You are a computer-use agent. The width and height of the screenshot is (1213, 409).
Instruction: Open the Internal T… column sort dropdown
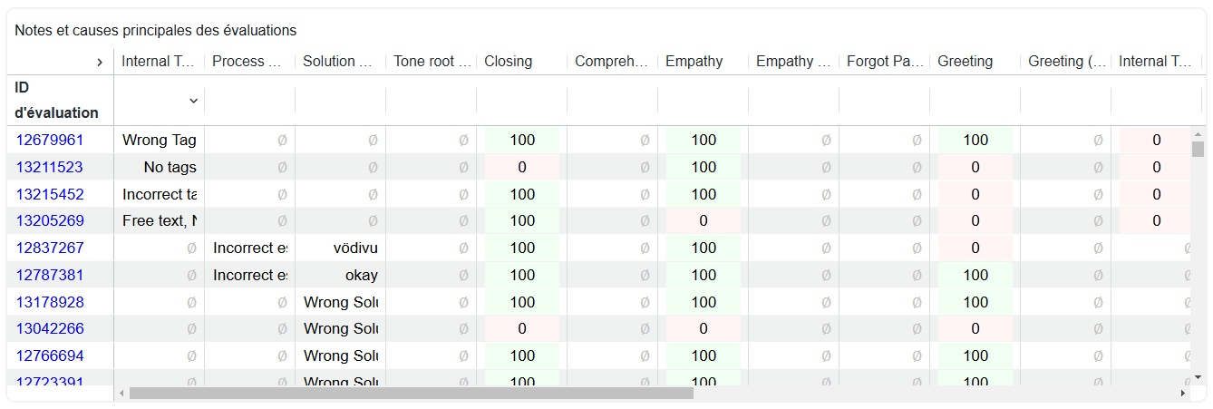pos(193,100)
